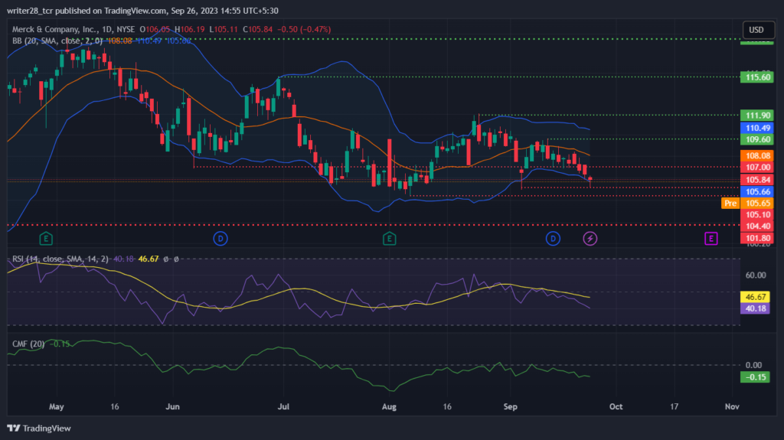Click the yellow 46.67 RSI axis label
Viewport: 784px width, 440px height.
pyautogui.click(x=755, y=297)
